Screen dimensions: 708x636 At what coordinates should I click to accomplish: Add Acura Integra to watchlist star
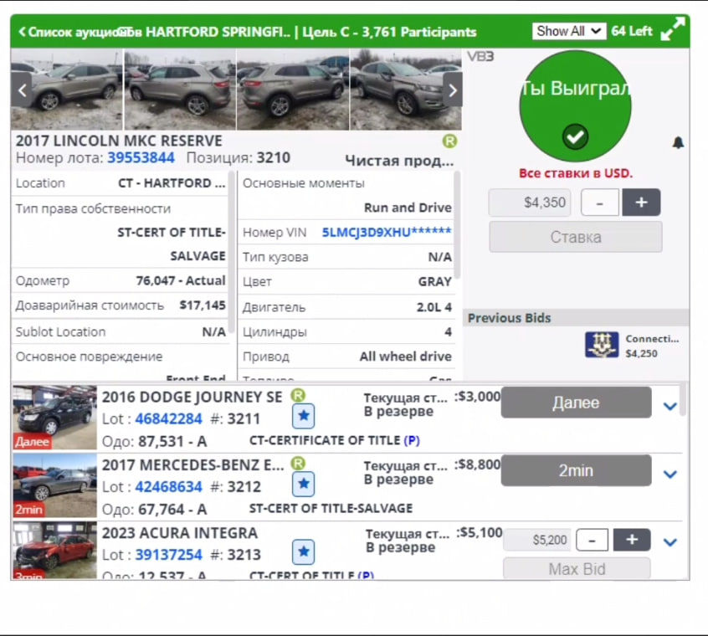click(x=304, y=551)
